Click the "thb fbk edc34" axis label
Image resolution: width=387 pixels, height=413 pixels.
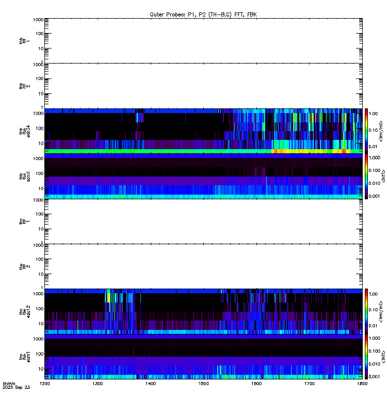24,131
